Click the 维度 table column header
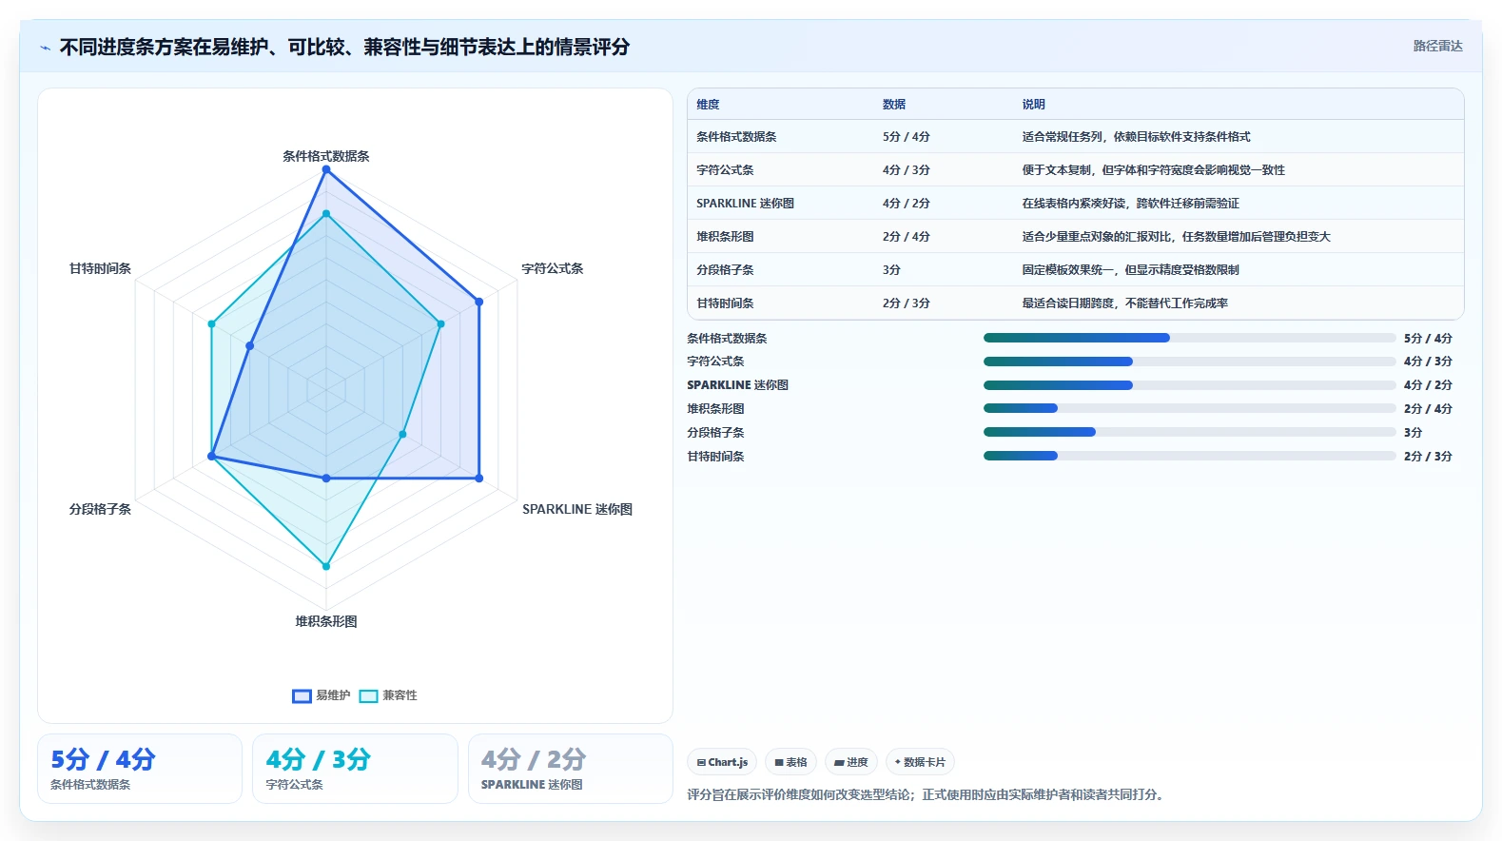Image resolution: width=1502 pixels, height=841 pixels. [x=708, y=105]
